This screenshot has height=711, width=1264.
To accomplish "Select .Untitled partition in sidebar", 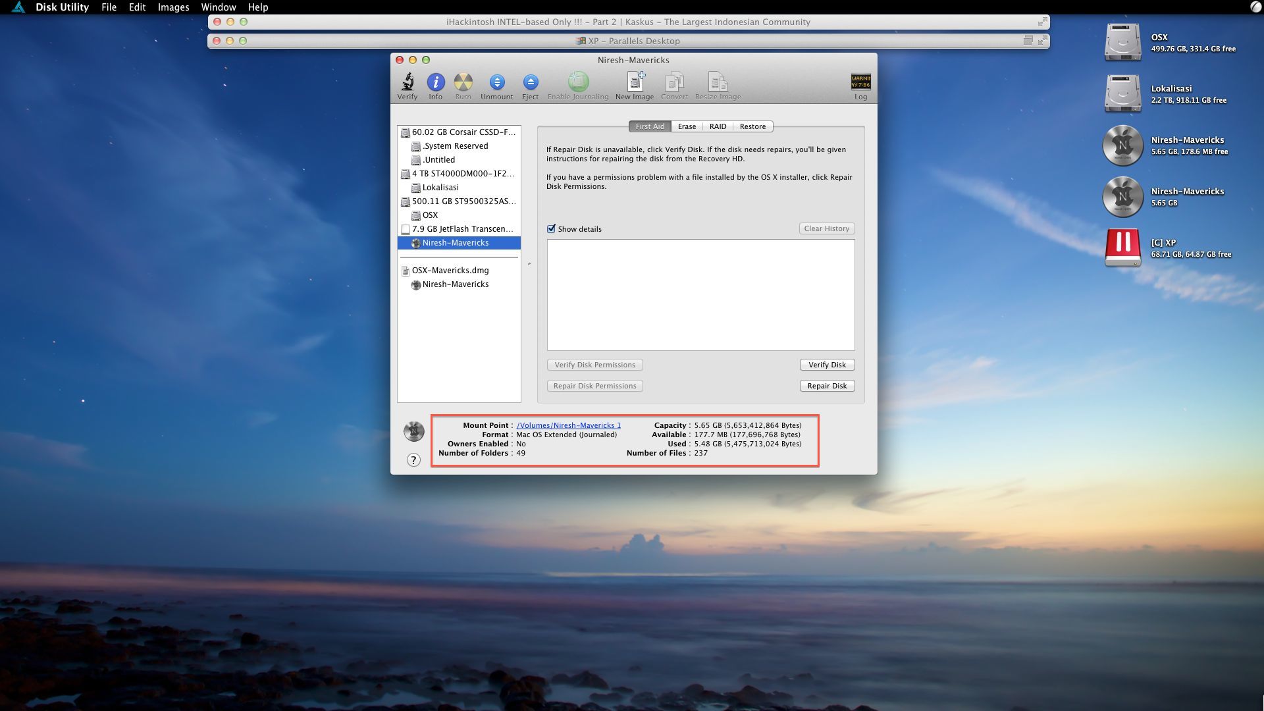I will (x=459, y=160).
